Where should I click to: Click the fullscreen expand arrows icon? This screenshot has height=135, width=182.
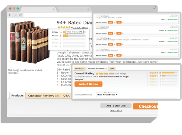[x=155, y=8]
